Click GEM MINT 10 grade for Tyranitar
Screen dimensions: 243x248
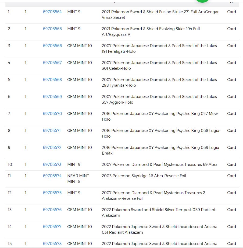[79, 79]
